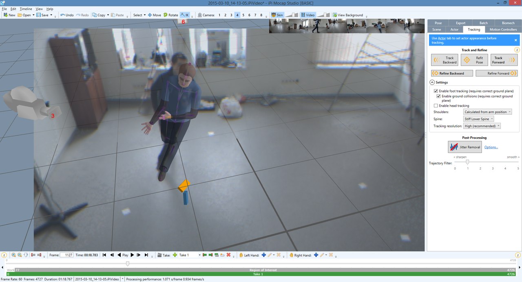
Task: Open the Spine dropdown
Action: 479,119
